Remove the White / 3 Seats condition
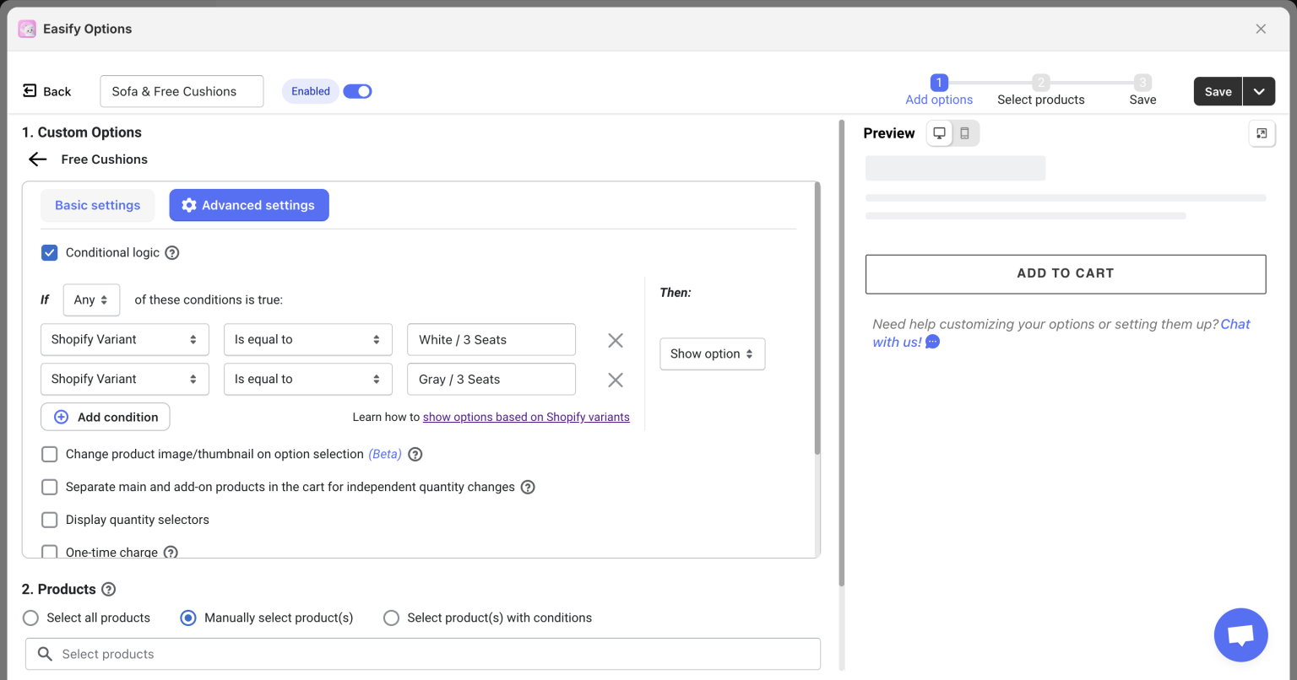 click(615, 339)
